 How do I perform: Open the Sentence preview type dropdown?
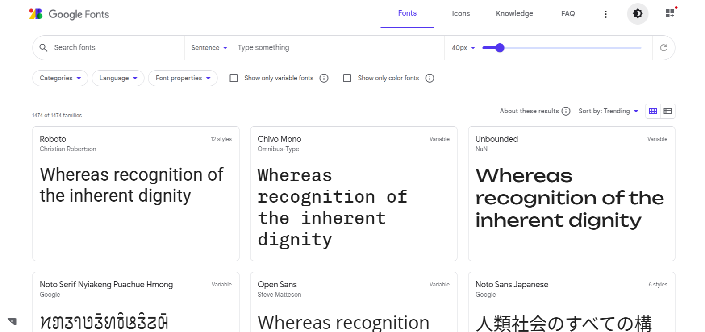[x=209, y=48]
